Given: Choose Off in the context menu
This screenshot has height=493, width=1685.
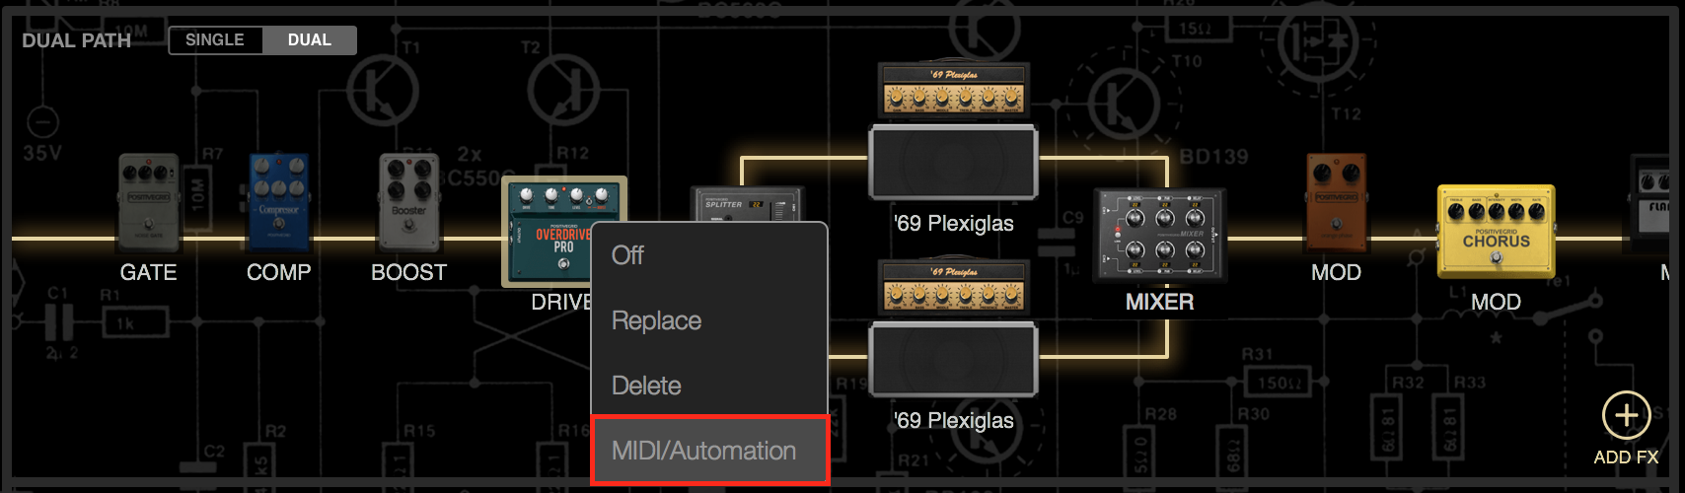Looking at the screenshot, I should pyautogui.click(x=709, y=255).
